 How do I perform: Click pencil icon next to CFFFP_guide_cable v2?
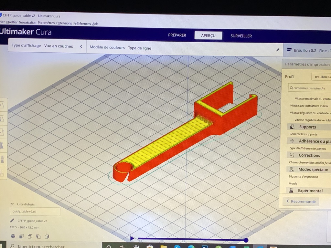tap(12, 220)
